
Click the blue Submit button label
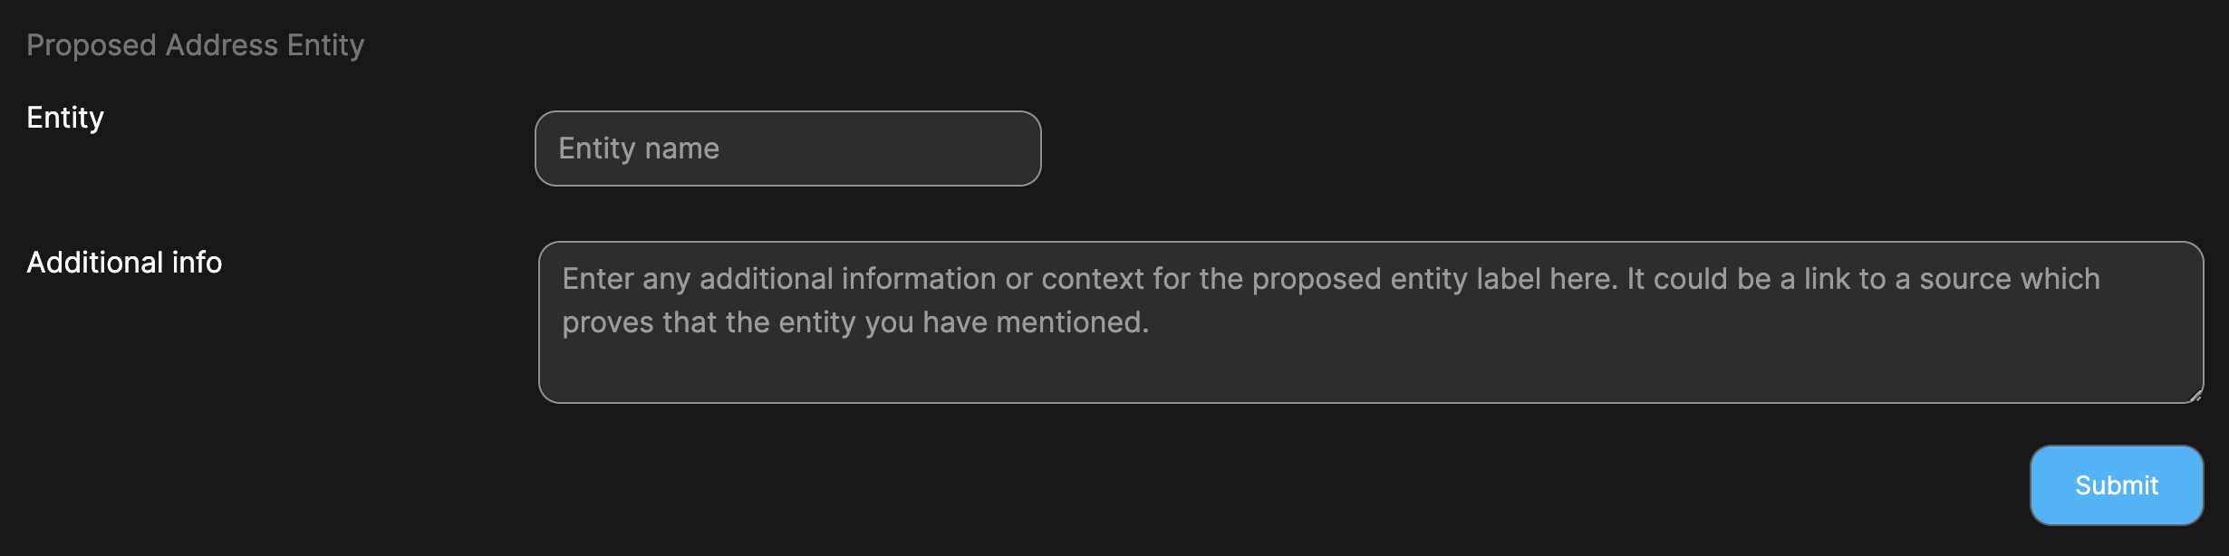pyautogui.click(x=2117, y=485)
